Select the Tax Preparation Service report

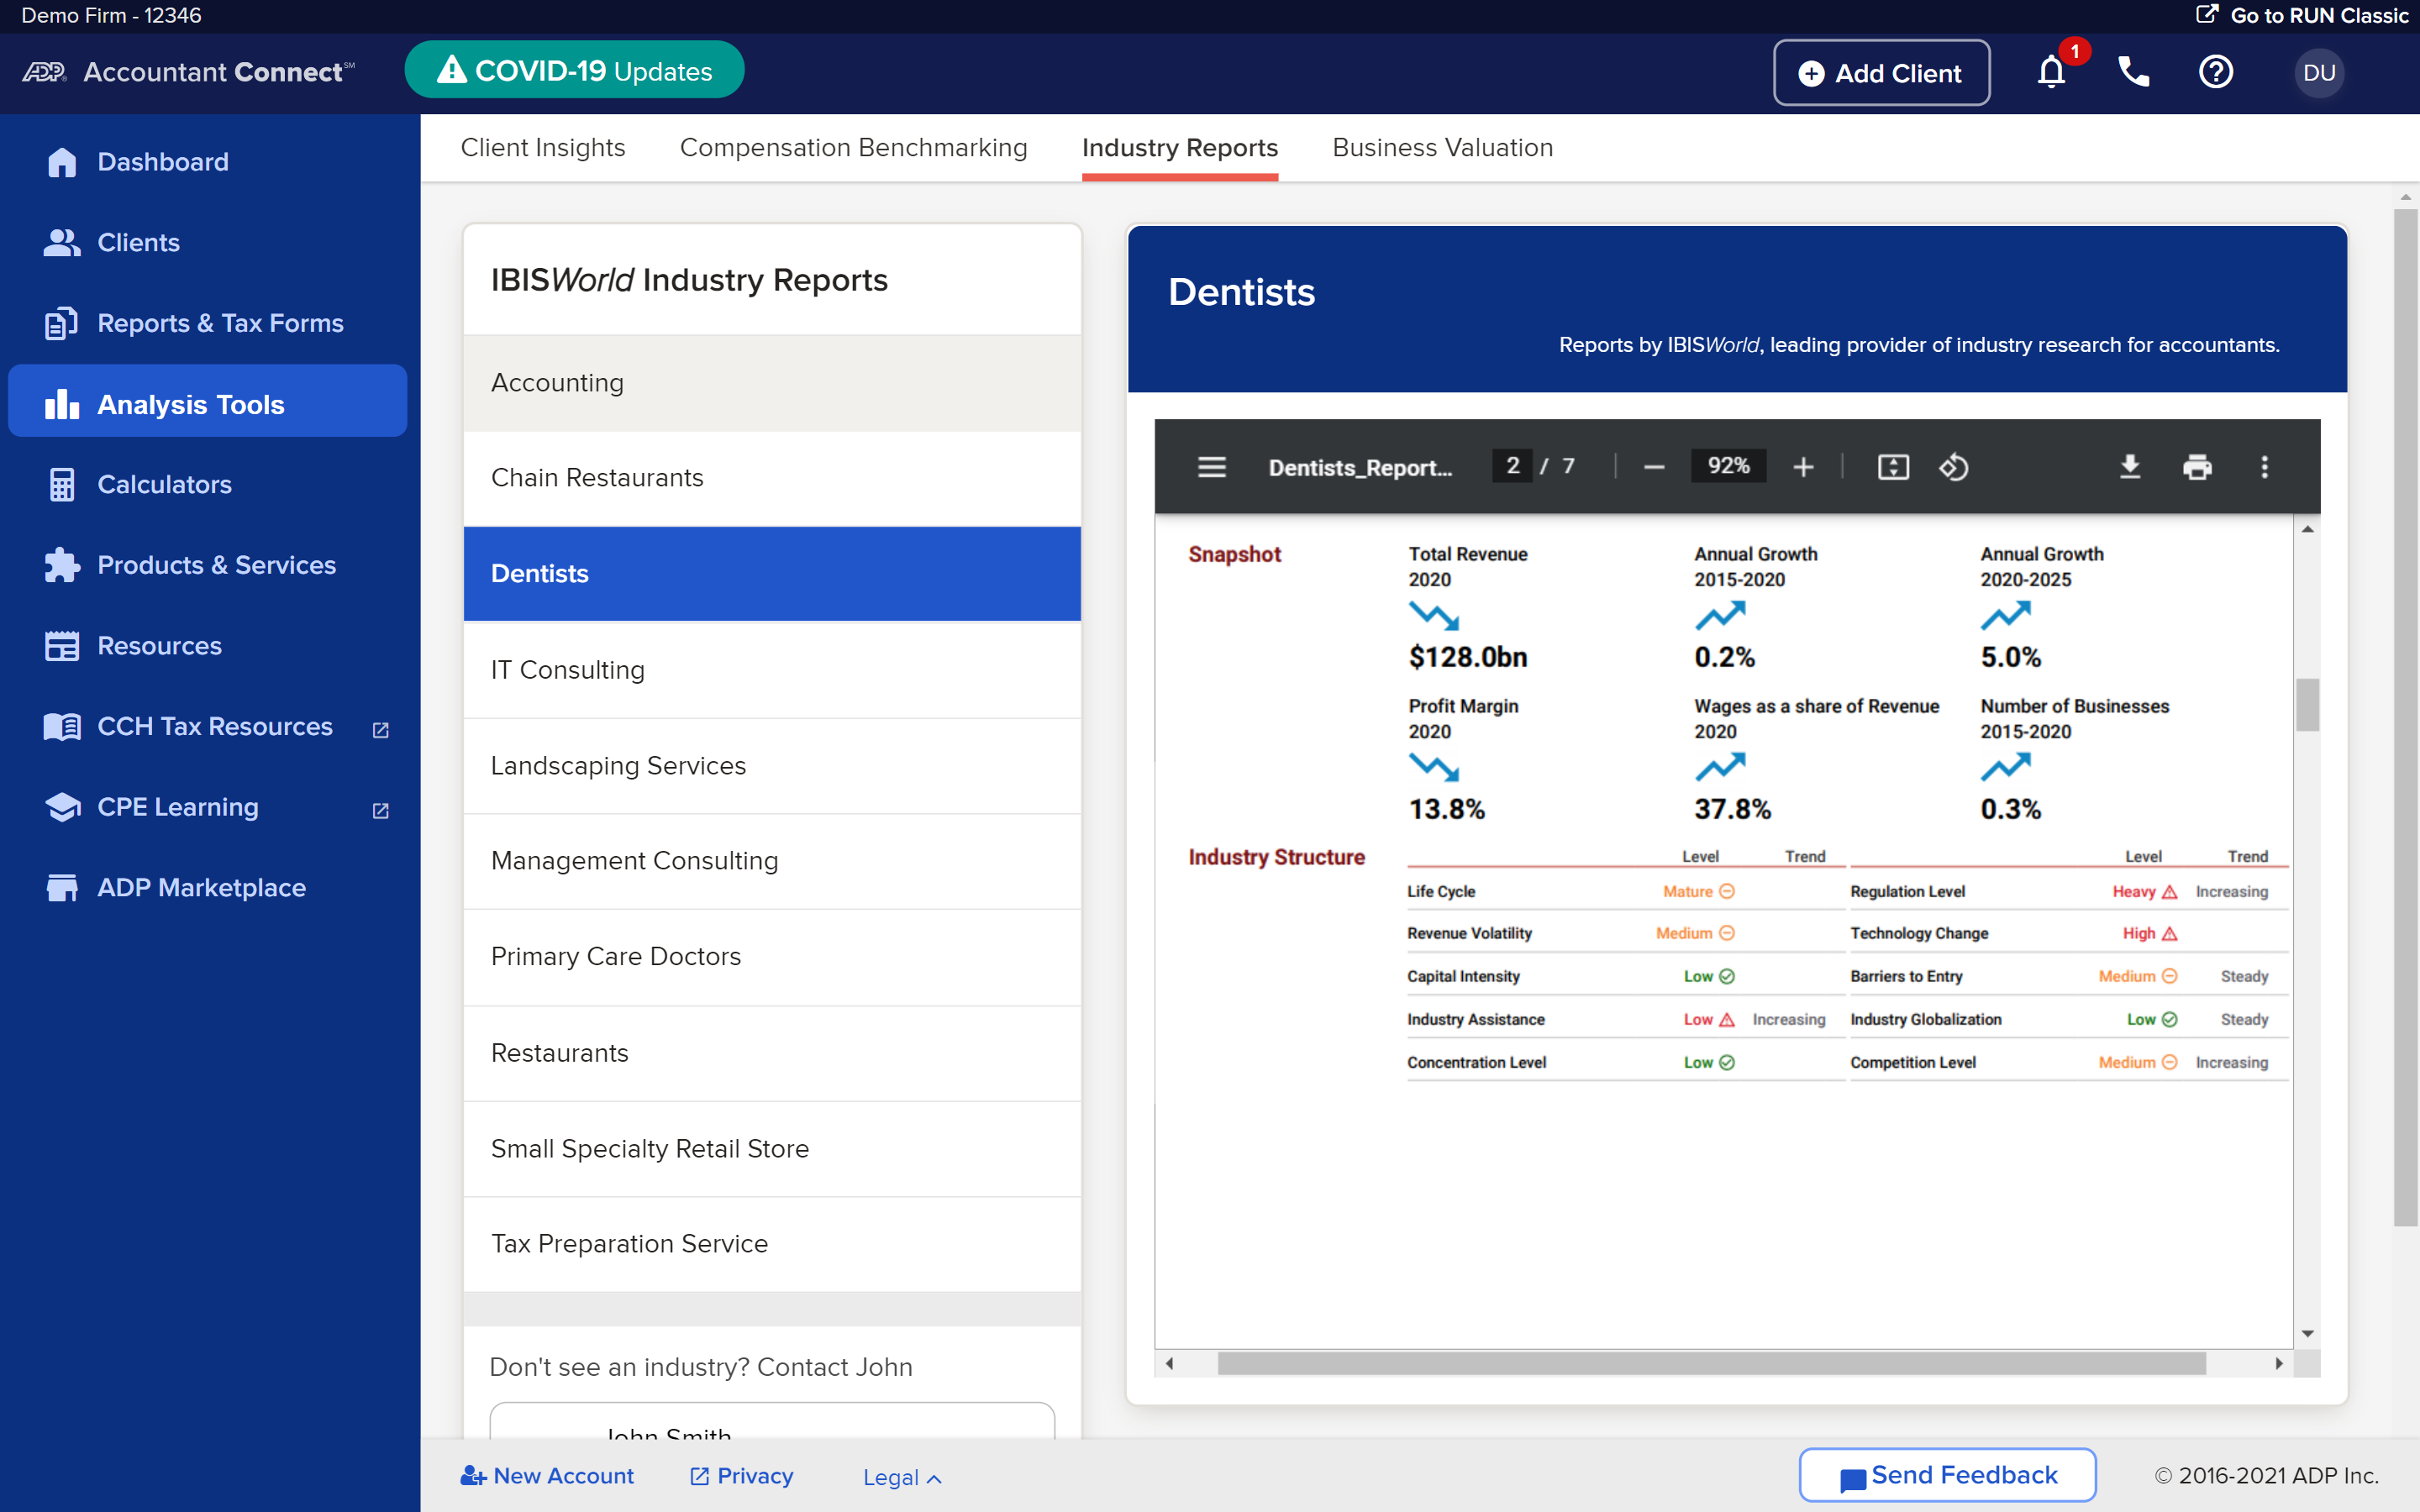click(x=772, y=1243)
